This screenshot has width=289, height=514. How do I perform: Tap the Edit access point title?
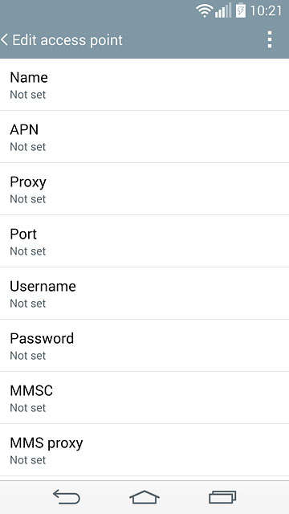pyautogui.click(x=67, y=40)
